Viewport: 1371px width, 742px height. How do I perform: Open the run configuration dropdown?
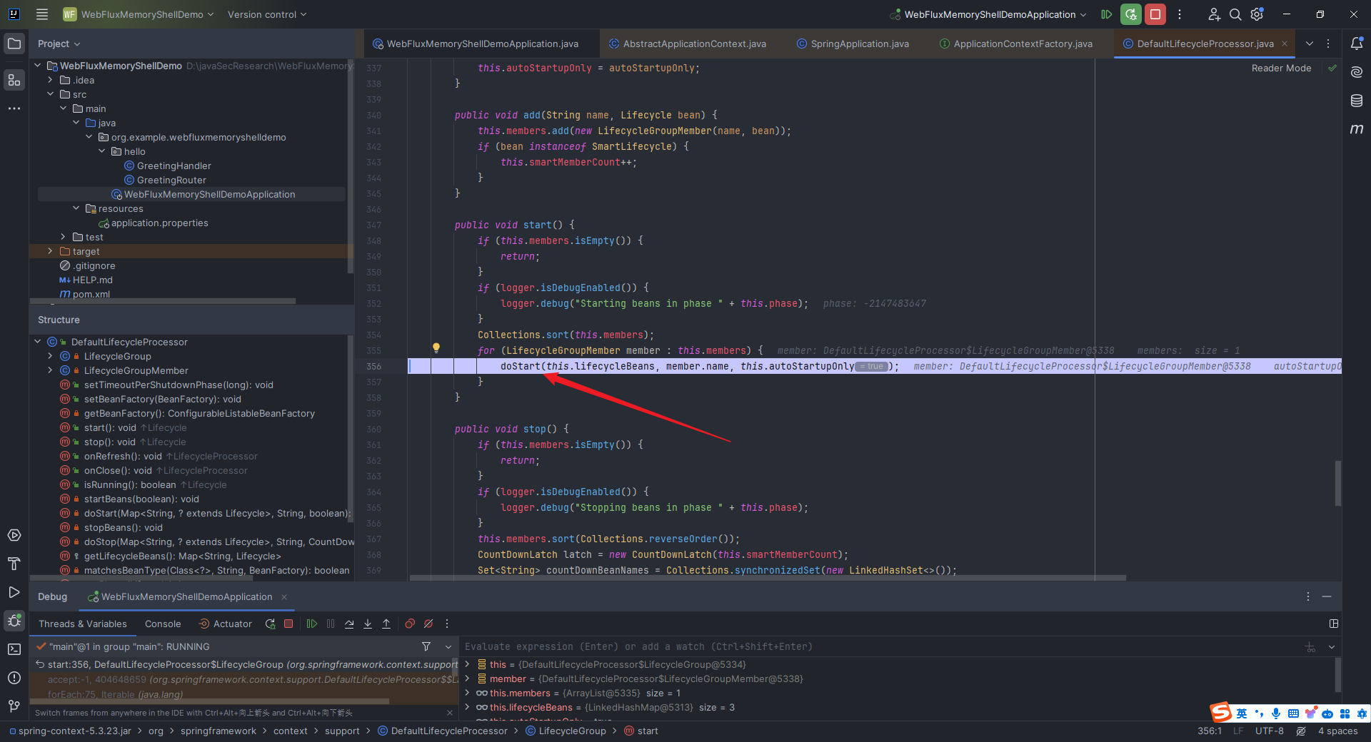(x=989, y=14)
